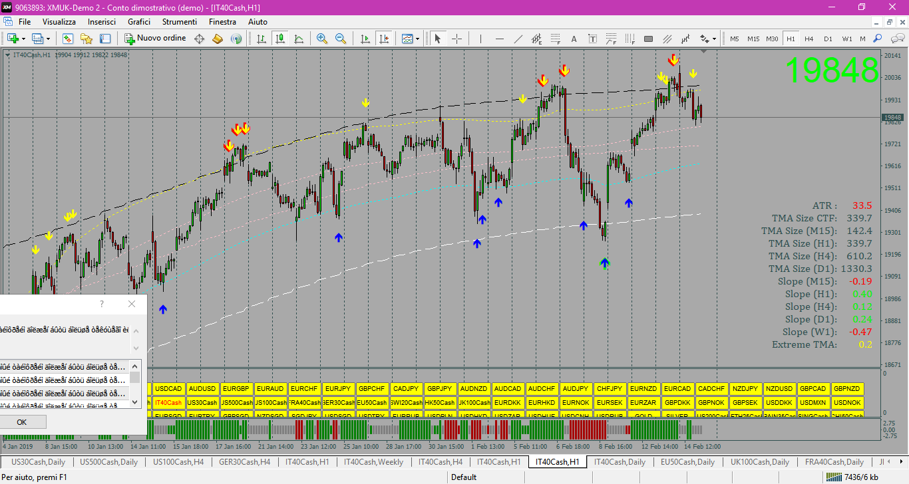Select the Text 'A' tool

coord(574,39)
